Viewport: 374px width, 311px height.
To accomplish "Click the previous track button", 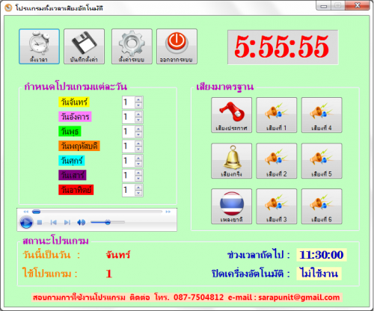I will coord(53,222).
